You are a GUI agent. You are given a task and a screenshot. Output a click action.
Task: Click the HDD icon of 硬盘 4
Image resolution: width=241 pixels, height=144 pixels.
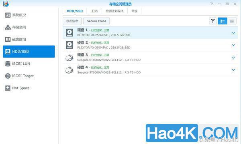point(69,70)
